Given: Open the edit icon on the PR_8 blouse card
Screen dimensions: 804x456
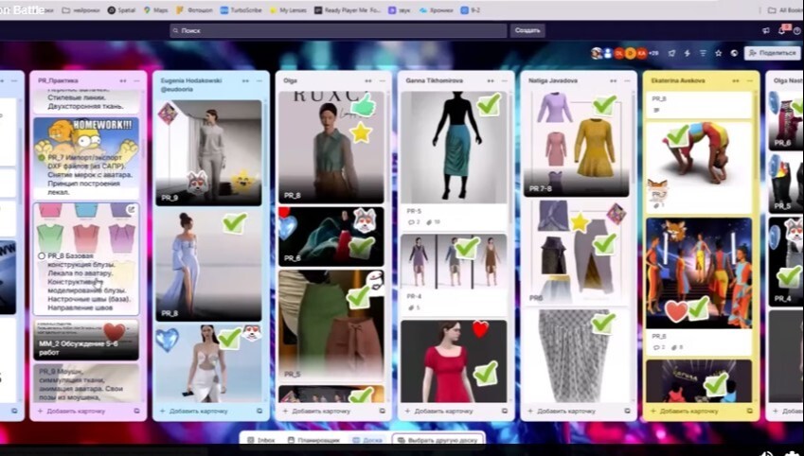Looking at the screenshot, I should pyautogui.click(x=132, y=209).
